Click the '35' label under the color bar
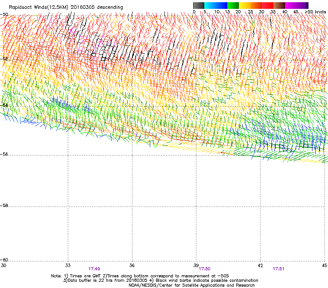 tap(273, 12)
